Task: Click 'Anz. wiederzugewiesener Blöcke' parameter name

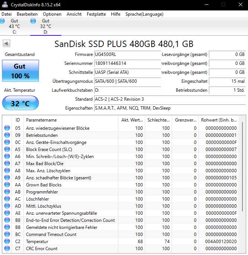Action: click(58, 128)
